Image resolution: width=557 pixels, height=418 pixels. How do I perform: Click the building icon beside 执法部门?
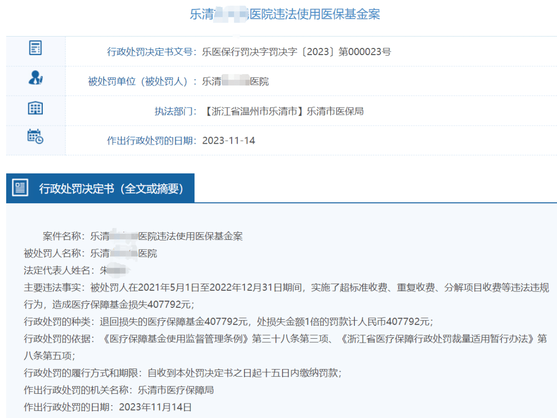coord(35,108)
